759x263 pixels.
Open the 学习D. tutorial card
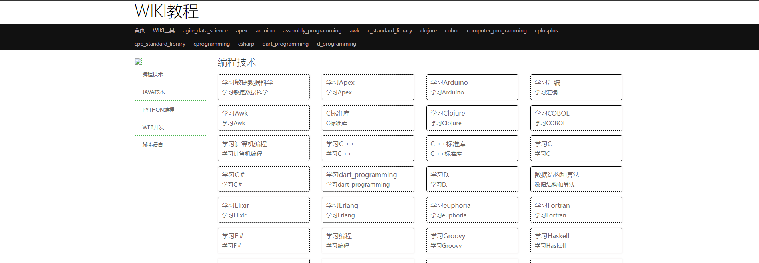coord(472,179)
